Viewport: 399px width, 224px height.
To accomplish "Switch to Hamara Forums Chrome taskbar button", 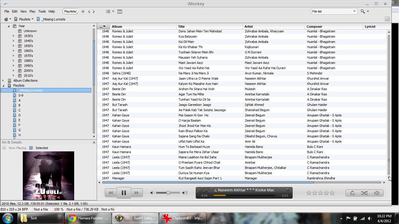I will coord(89,218).
